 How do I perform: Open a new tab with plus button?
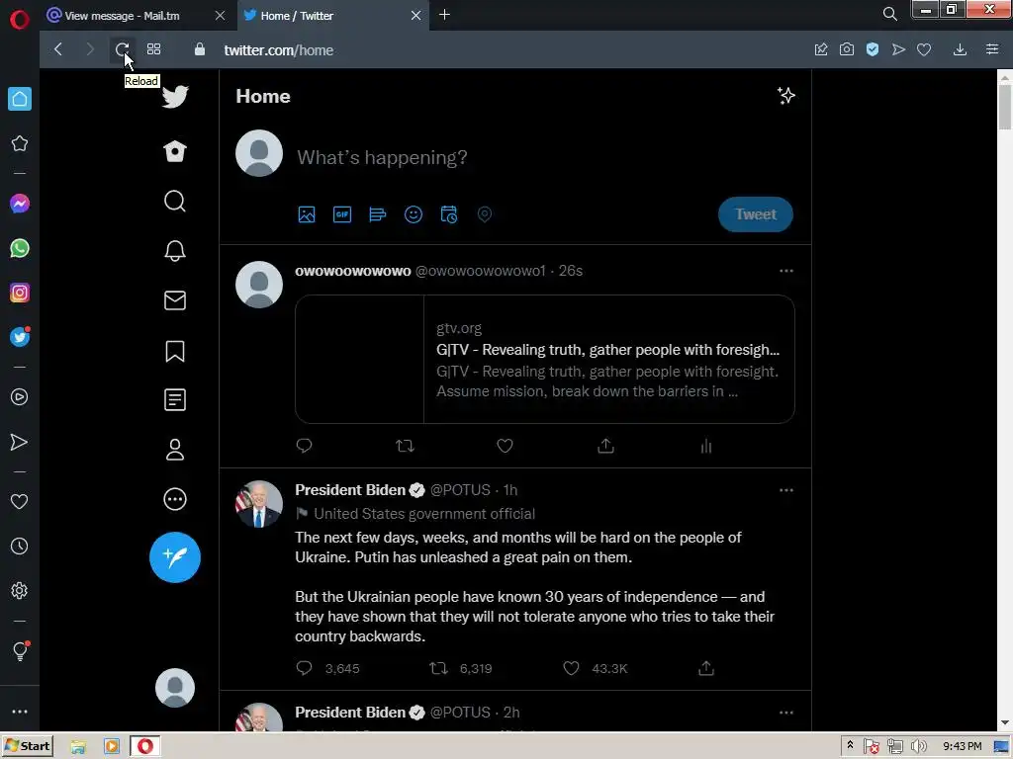tap(444, 14)
